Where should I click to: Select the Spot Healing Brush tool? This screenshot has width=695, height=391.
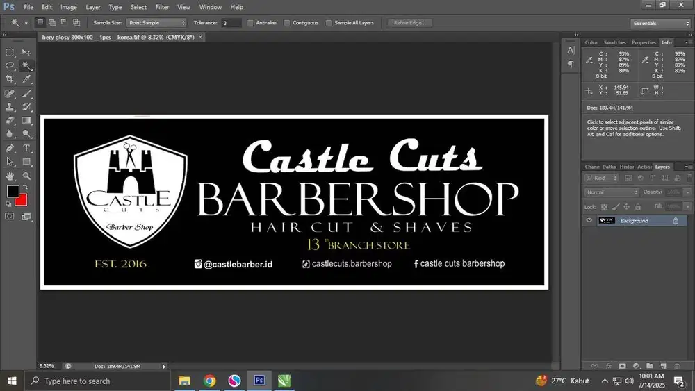point(10,94)
